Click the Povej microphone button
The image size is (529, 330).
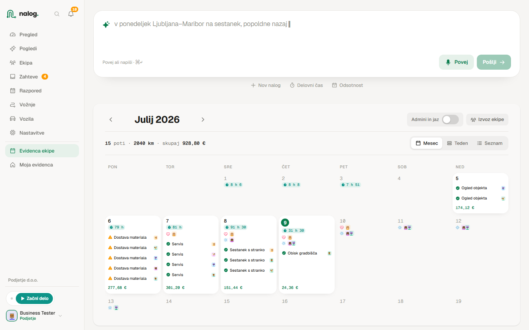(456, 62)
